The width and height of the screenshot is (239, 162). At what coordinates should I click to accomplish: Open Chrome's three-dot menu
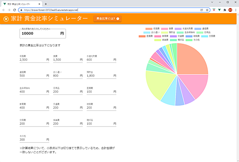(x=236, y=10)
